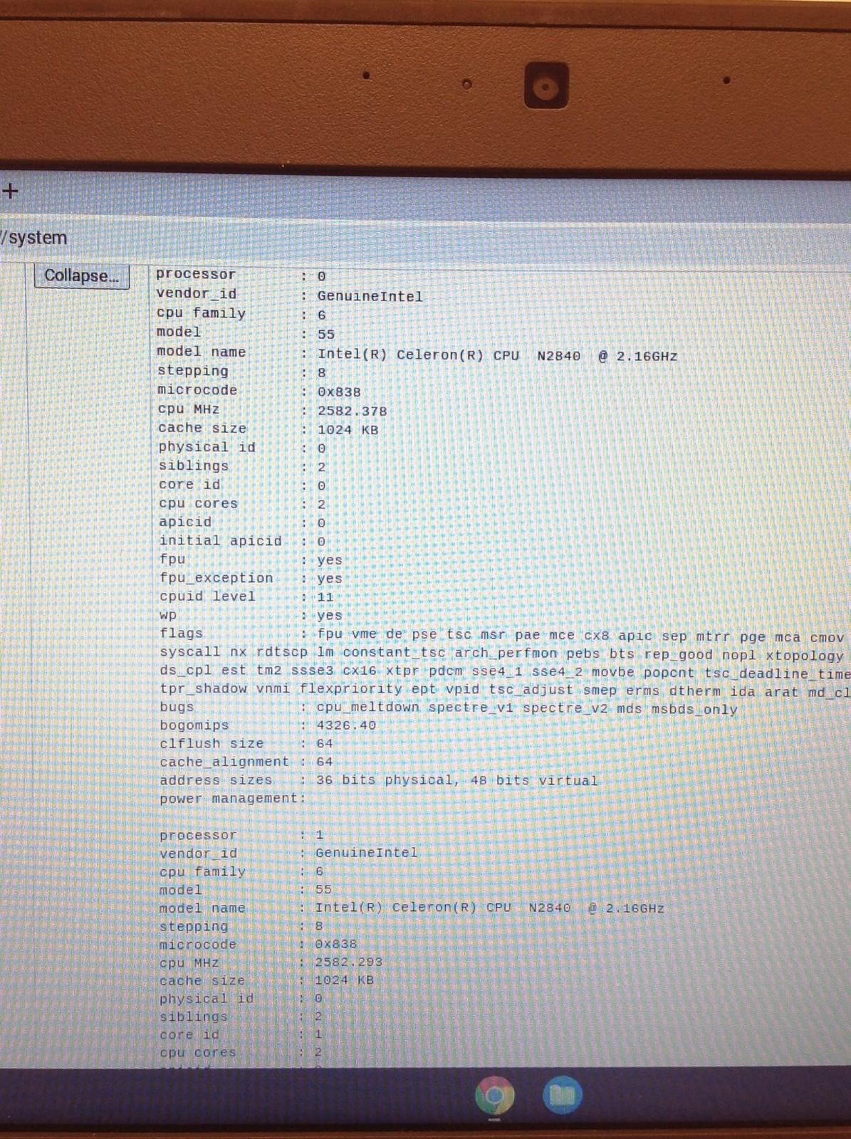This screenshot has height=1139, width=851.
Task: Select the stepping 8 line under processor 0
Action: coord(241,372)
